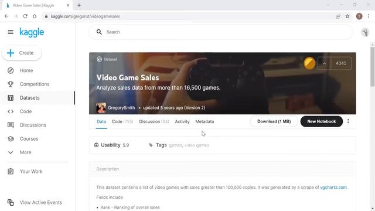
Task: Click the browser Back arrow
Action: (x=6, y=16)
